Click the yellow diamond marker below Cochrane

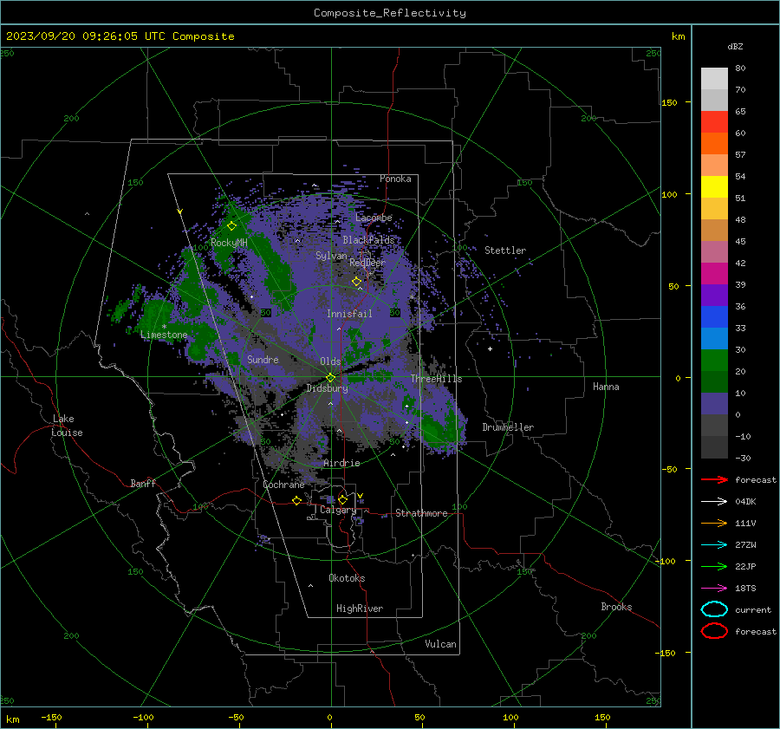click(297, 501)
